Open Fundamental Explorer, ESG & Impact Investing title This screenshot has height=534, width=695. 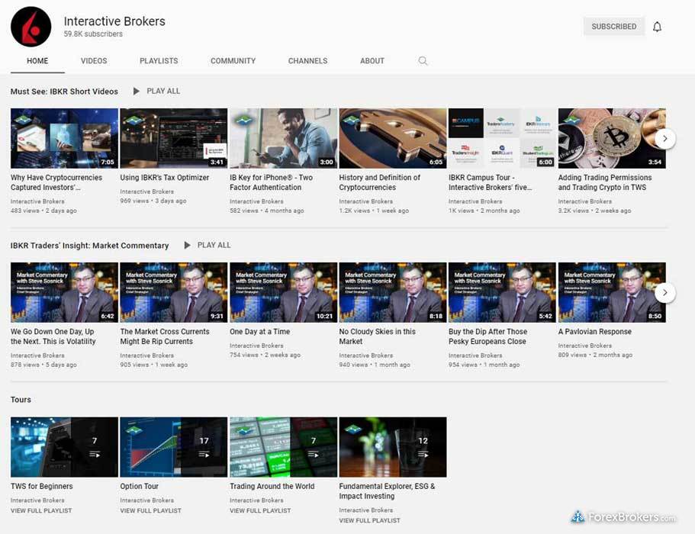click(387, 491)
